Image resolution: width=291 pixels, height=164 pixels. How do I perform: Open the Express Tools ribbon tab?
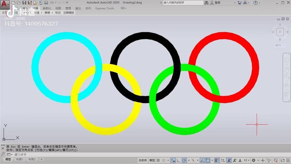(x=105, y=9)
